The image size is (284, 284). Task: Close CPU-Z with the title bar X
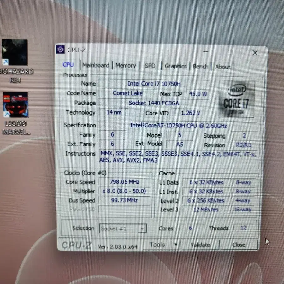point(255,53)
